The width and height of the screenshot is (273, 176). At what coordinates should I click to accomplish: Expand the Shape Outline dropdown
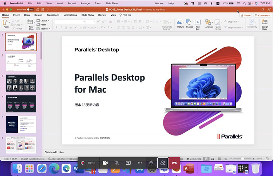[242, 28]
